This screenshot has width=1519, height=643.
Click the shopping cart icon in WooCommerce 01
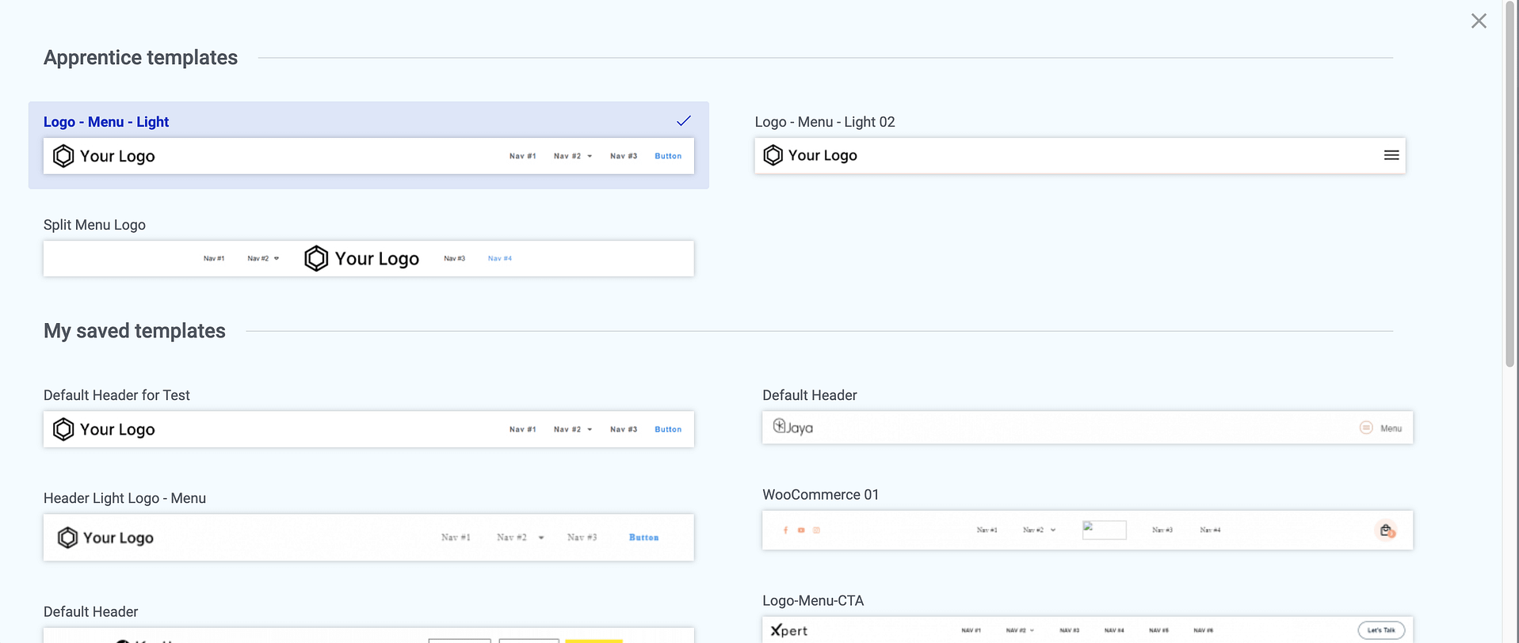(x=1385, y=531)
